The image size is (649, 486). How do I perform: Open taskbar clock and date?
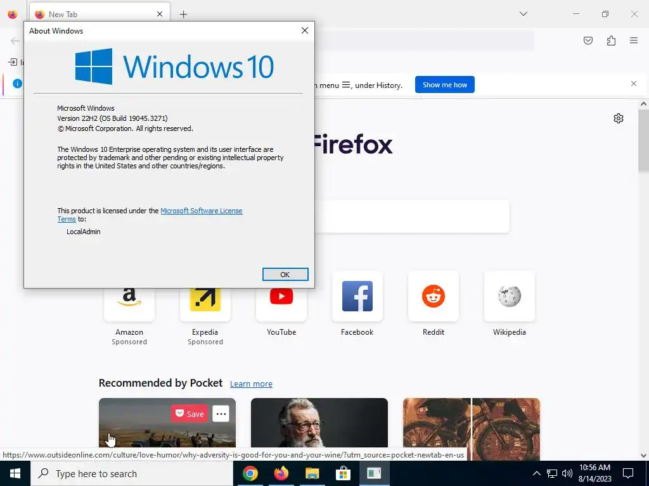(594, 473)
